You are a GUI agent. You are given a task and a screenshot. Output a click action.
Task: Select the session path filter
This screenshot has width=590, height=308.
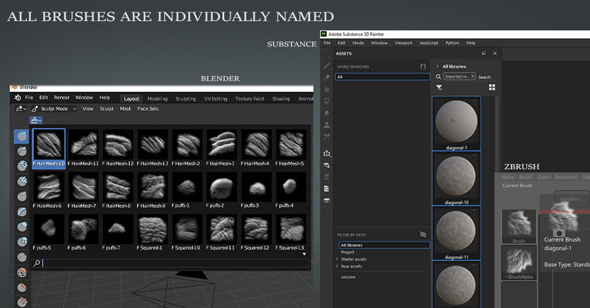coord(348,277)
